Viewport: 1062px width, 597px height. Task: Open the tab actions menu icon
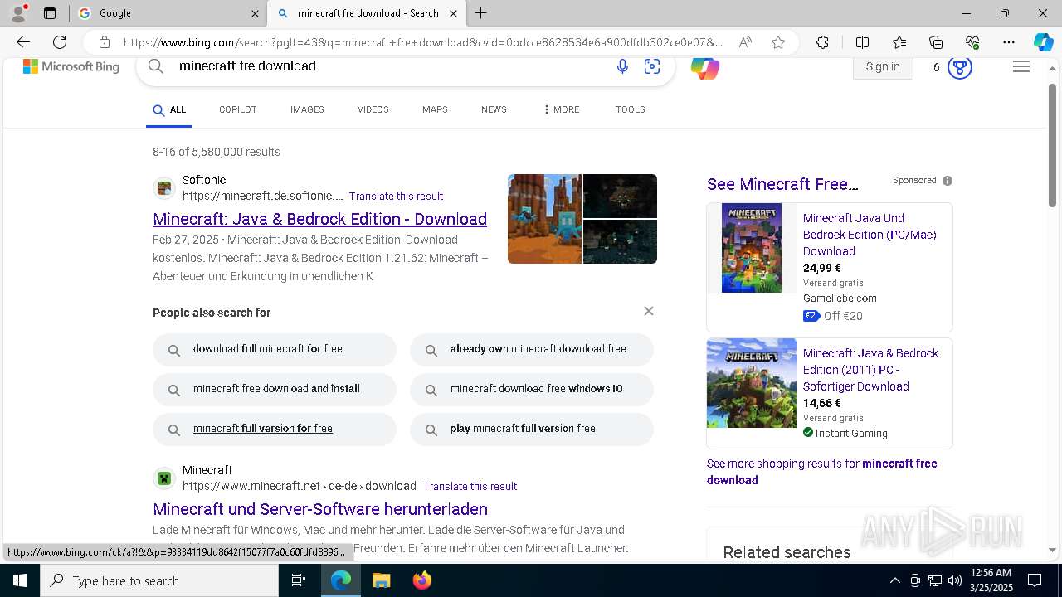[50, 13]
